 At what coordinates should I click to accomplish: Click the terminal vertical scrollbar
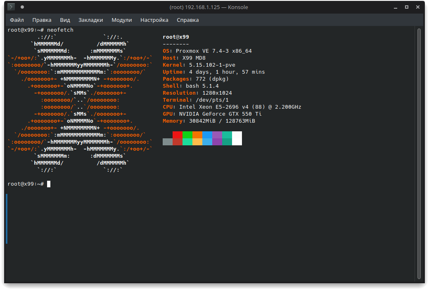pyautogui.click(x=419, y=154)
